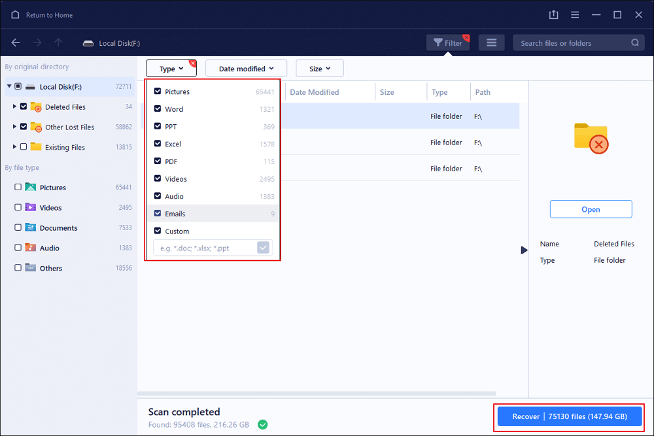Click the up arrow to go up a directory
The width and height of the screenshot is (654, 436).
58,42
